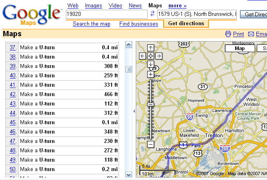Switch to Find businesses tab

[x=139, y=24]
